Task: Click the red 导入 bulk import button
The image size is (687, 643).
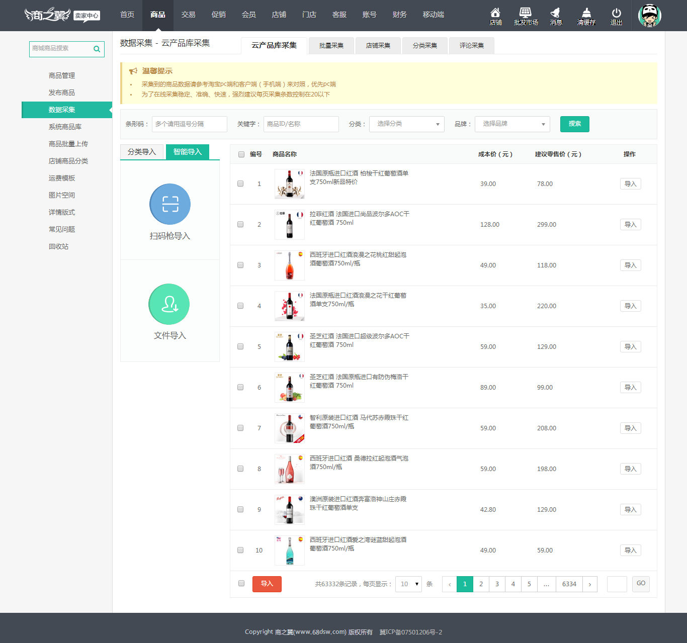Action: (267, 584)
